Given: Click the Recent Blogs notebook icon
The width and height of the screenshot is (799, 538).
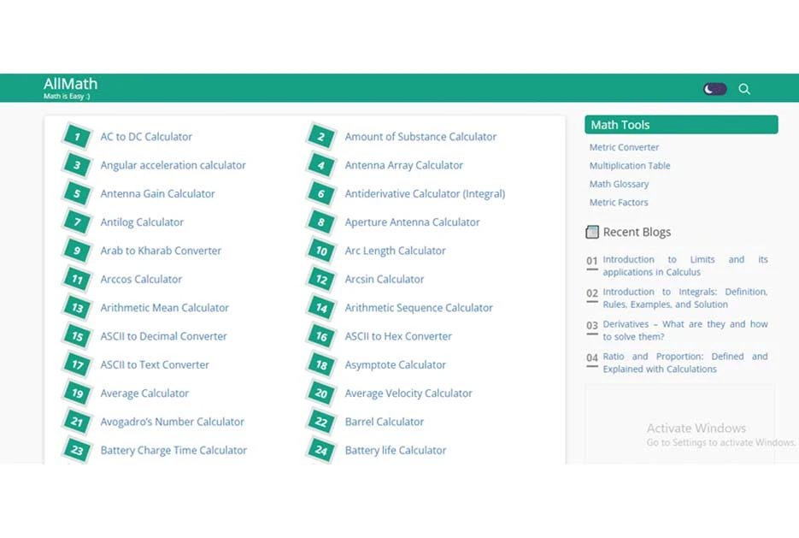Looking at the screenshot, I should [592, 233].
